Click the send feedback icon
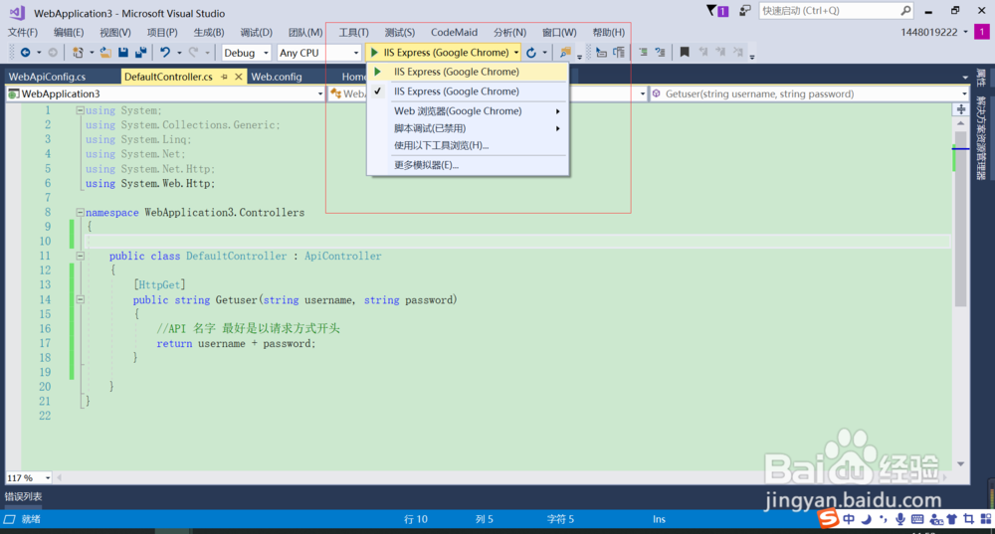The image size is (995, 534). point(745,11)
